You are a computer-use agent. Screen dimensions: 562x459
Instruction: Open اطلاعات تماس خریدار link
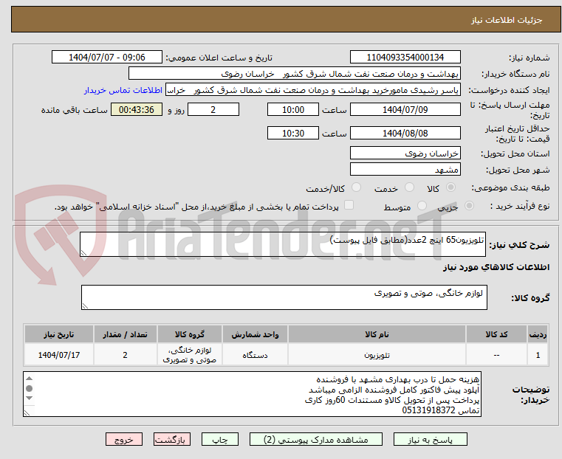coord(123,90)
